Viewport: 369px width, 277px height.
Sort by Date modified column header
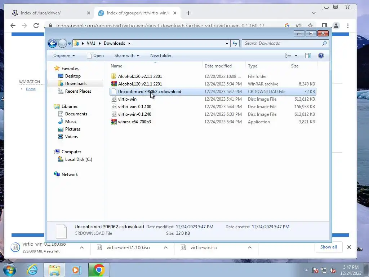223,66
